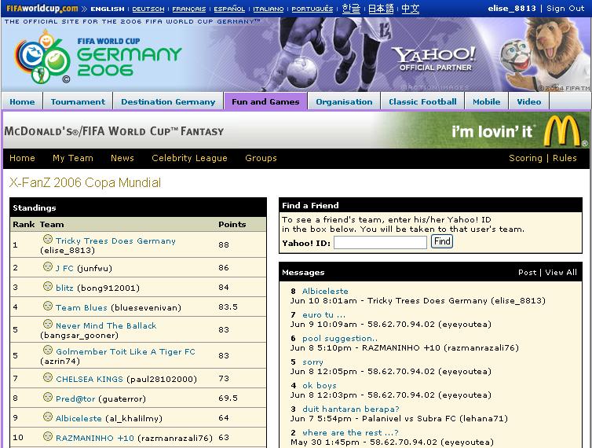Click the Find button
The height and width of the screenshot is (448, 592).
[x=442, y=241]
